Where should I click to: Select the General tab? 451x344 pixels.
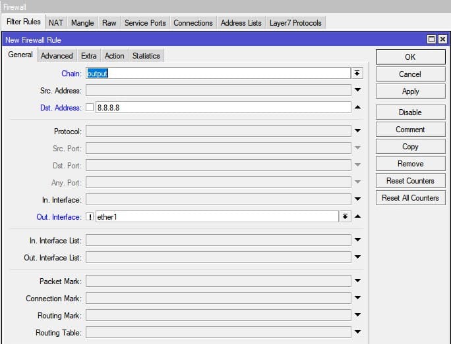(x=20, y=55)
